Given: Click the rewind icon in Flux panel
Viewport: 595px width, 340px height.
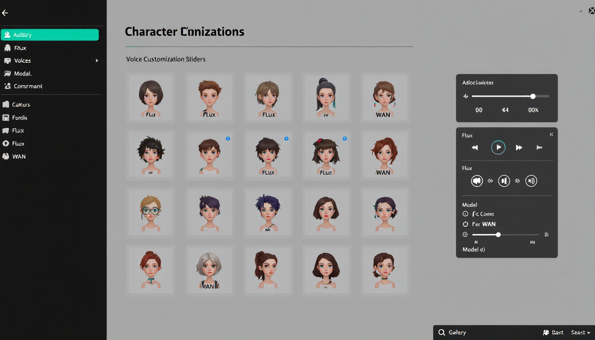Looking at the screenshot, I should (x=475, y=147).
